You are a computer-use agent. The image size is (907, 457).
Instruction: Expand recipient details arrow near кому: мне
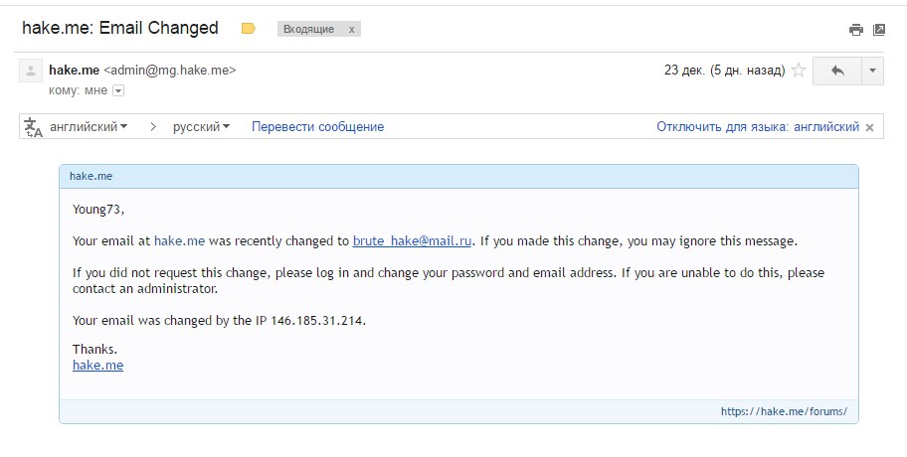[x=118, y=90]
